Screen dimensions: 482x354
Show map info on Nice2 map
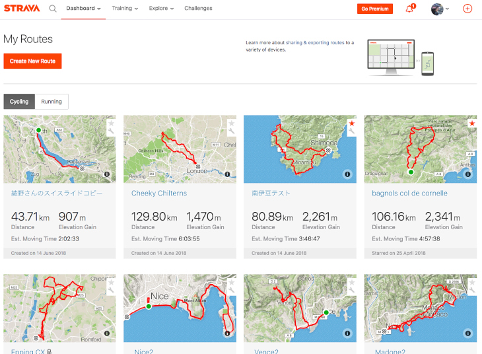pos(227,333)
